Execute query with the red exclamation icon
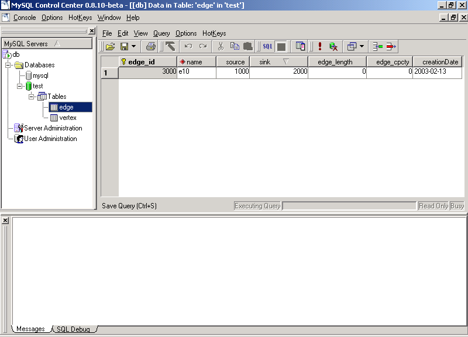Image resolution: width=468 pixels, height=337 pixels. pos(320,46)
